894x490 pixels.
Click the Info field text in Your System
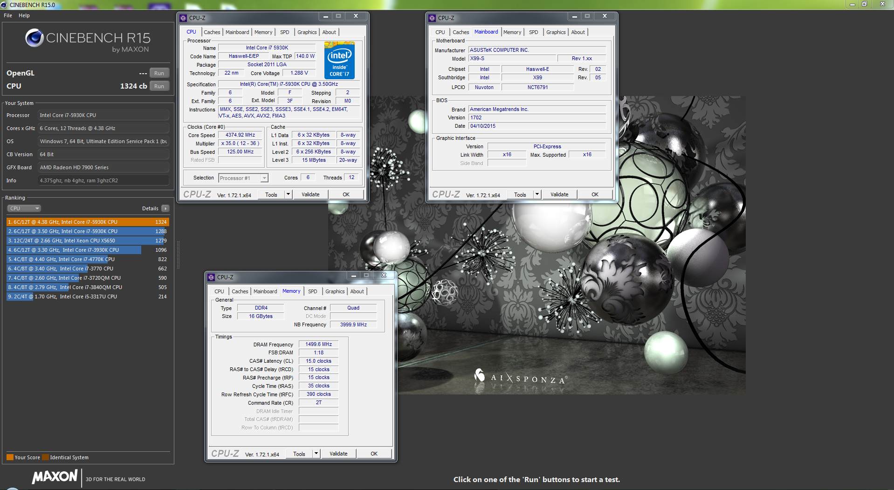(103, 180)
